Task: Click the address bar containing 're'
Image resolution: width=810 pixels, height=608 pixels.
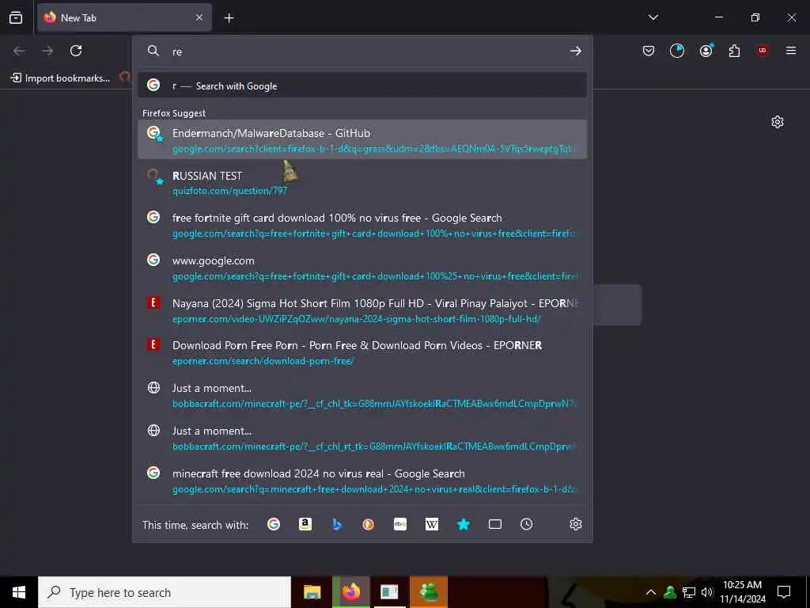Action: click(361, 51)
